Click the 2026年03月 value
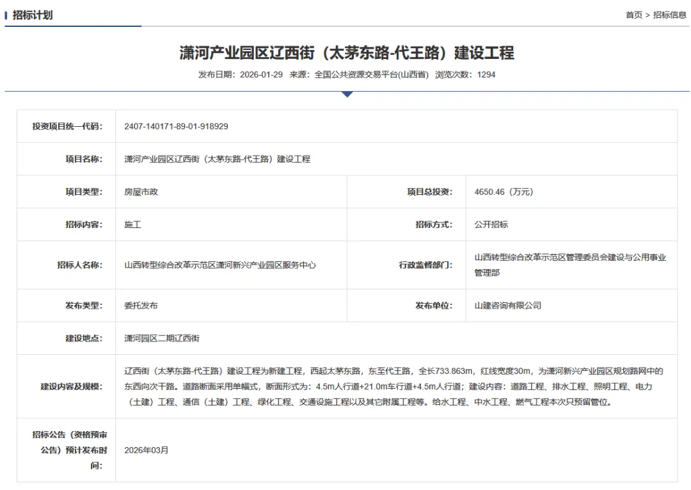This screenshot has width=691, height=490. tap(147, 450)
